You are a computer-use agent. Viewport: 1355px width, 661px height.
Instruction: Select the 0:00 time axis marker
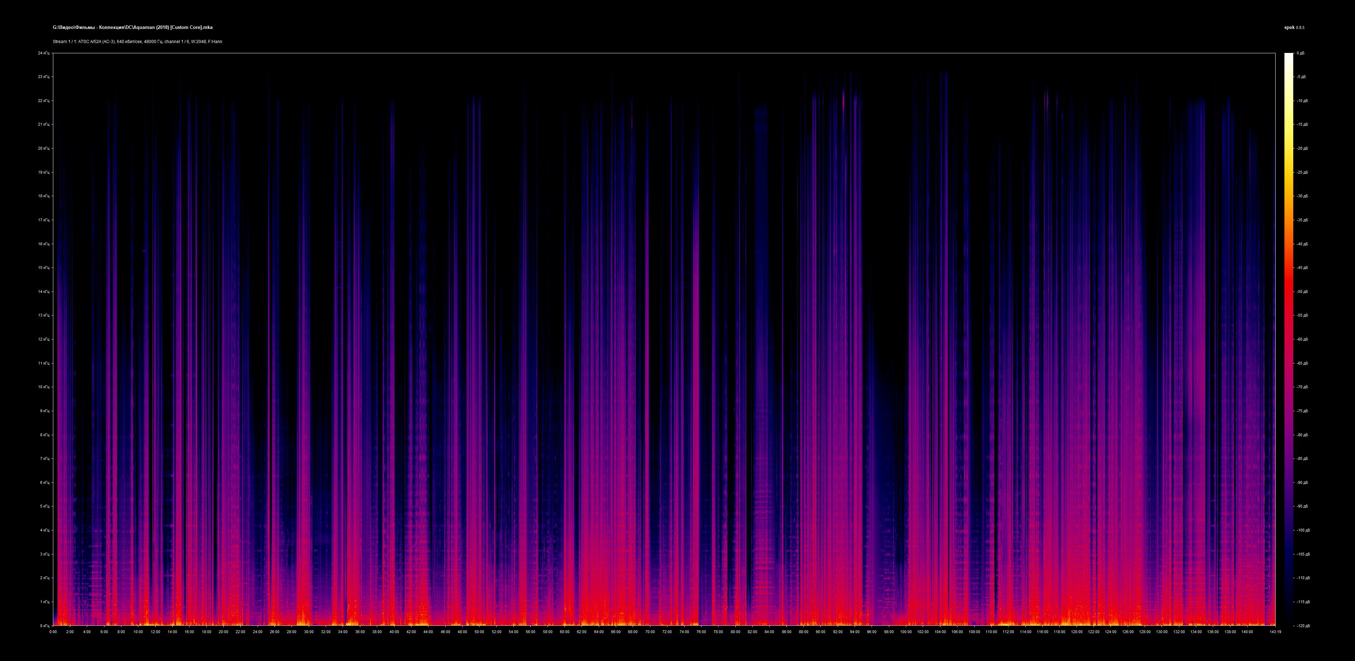click(x=53, y=631)
